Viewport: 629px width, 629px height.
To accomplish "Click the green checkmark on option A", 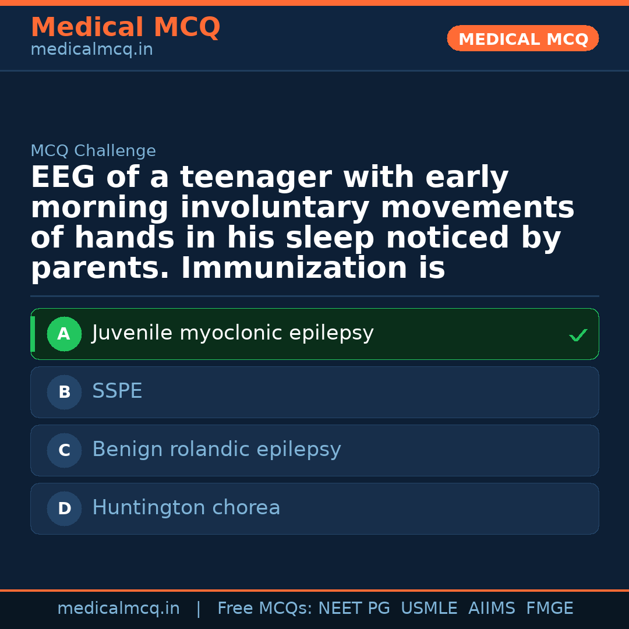I will tap(578, 335).
